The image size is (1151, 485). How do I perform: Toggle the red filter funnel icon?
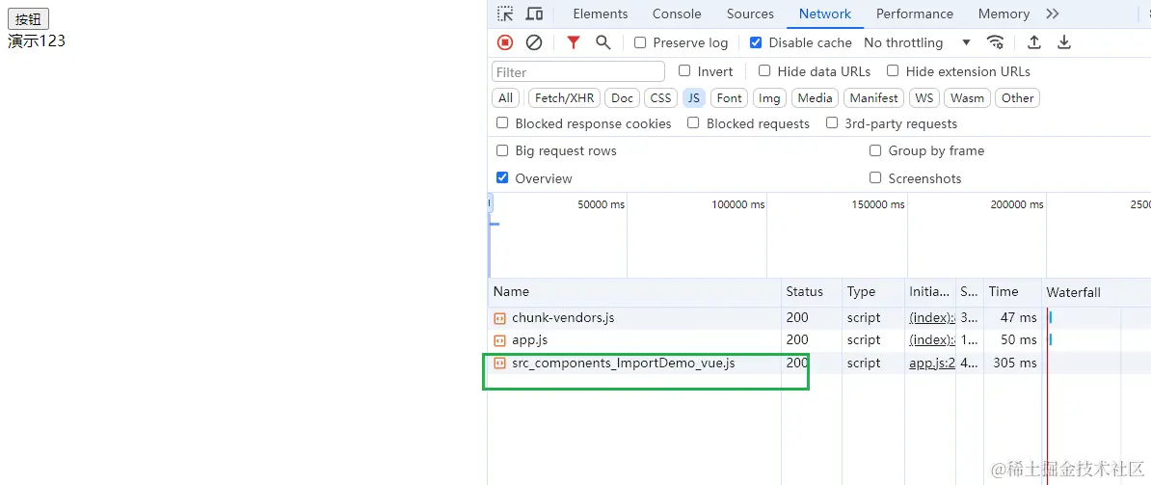574,42
